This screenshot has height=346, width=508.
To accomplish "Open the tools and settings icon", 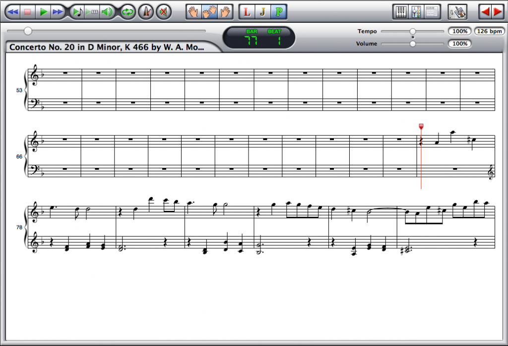I will [457, 12].
